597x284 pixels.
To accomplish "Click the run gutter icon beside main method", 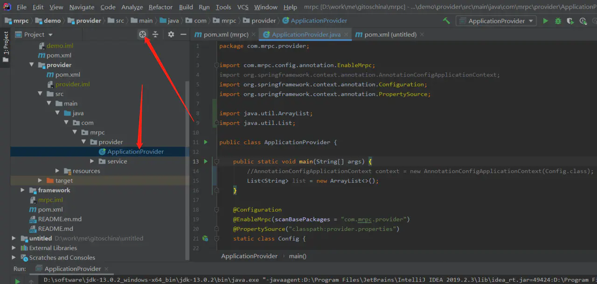I will pyautogui.click(x=205, y=161).
